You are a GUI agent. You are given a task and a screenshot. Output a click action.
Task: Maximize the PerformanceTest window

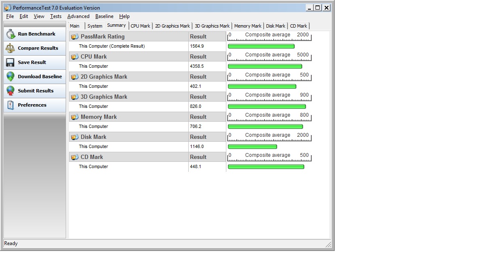(x=318, y=8)
